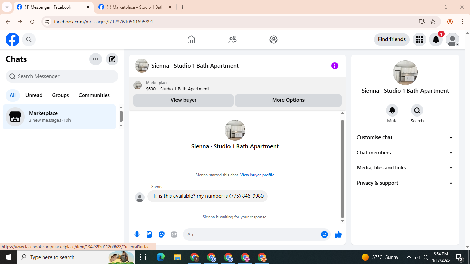This screenshot has height=264, width=470.
Task: Open the browser tab search dropdown
Action: (7, 7)
